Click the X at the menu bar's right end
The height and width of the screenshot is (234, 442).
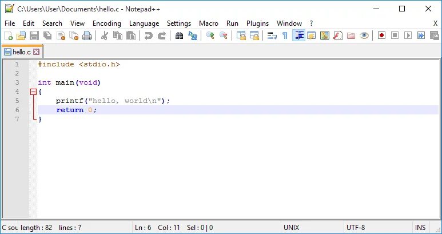click(x=436, y=23)
